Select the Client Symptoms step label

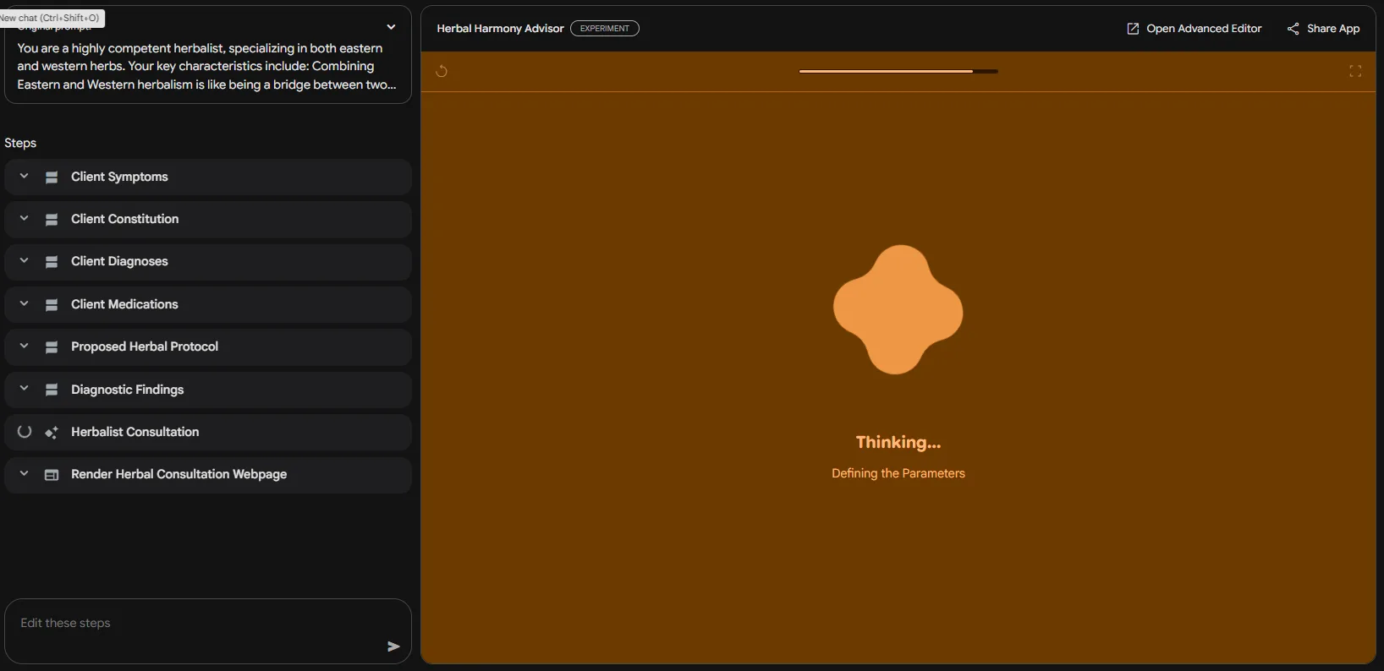(x=119, y=177)
